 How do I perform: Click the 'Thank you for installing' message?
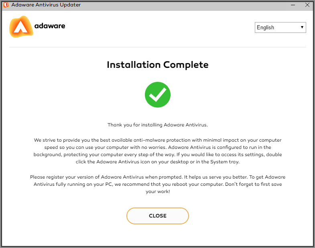(158, 125)
